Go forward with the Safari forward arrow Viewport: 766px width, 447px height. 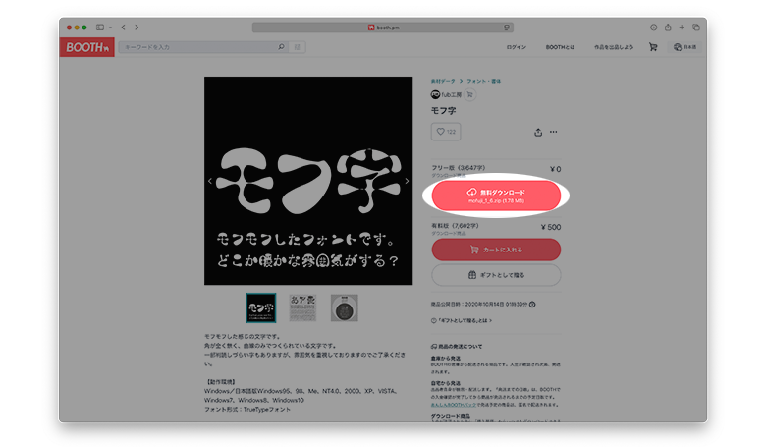(x=137, y=28)
